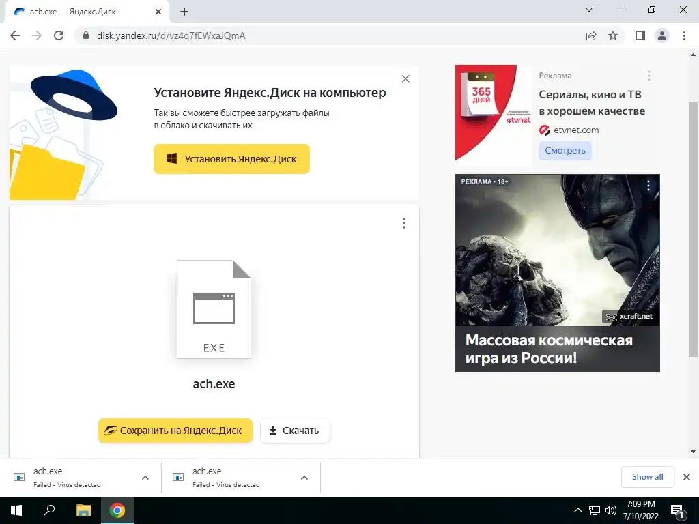Dismiss the Install Yandex.Disk banner
This screenshot has width=699, height=524.
tap(405, 79)
